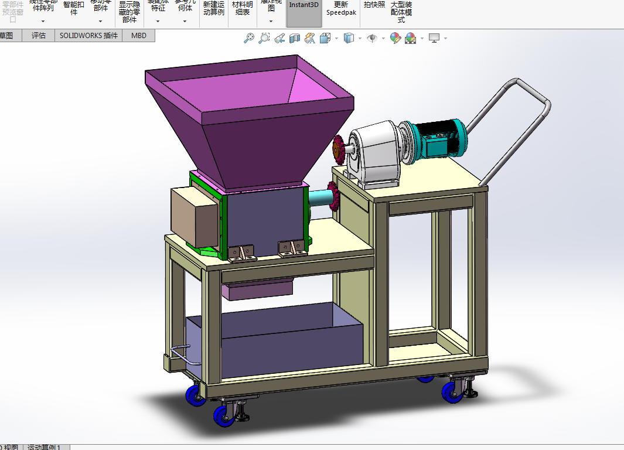Click the 零部件预览窗口 button
Viewport: 624px width, 450px height.
(x=13, y=12)
